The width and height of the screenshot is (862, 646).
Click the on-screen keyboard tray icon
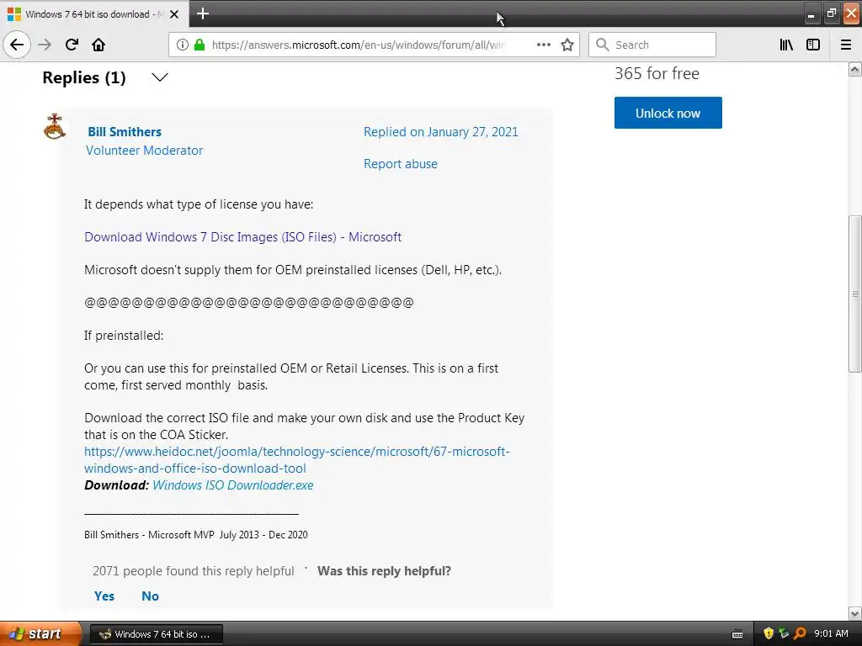coord(737,634)
